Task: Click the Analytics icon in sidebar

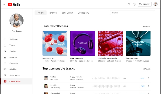Action: tap(5, 57)
